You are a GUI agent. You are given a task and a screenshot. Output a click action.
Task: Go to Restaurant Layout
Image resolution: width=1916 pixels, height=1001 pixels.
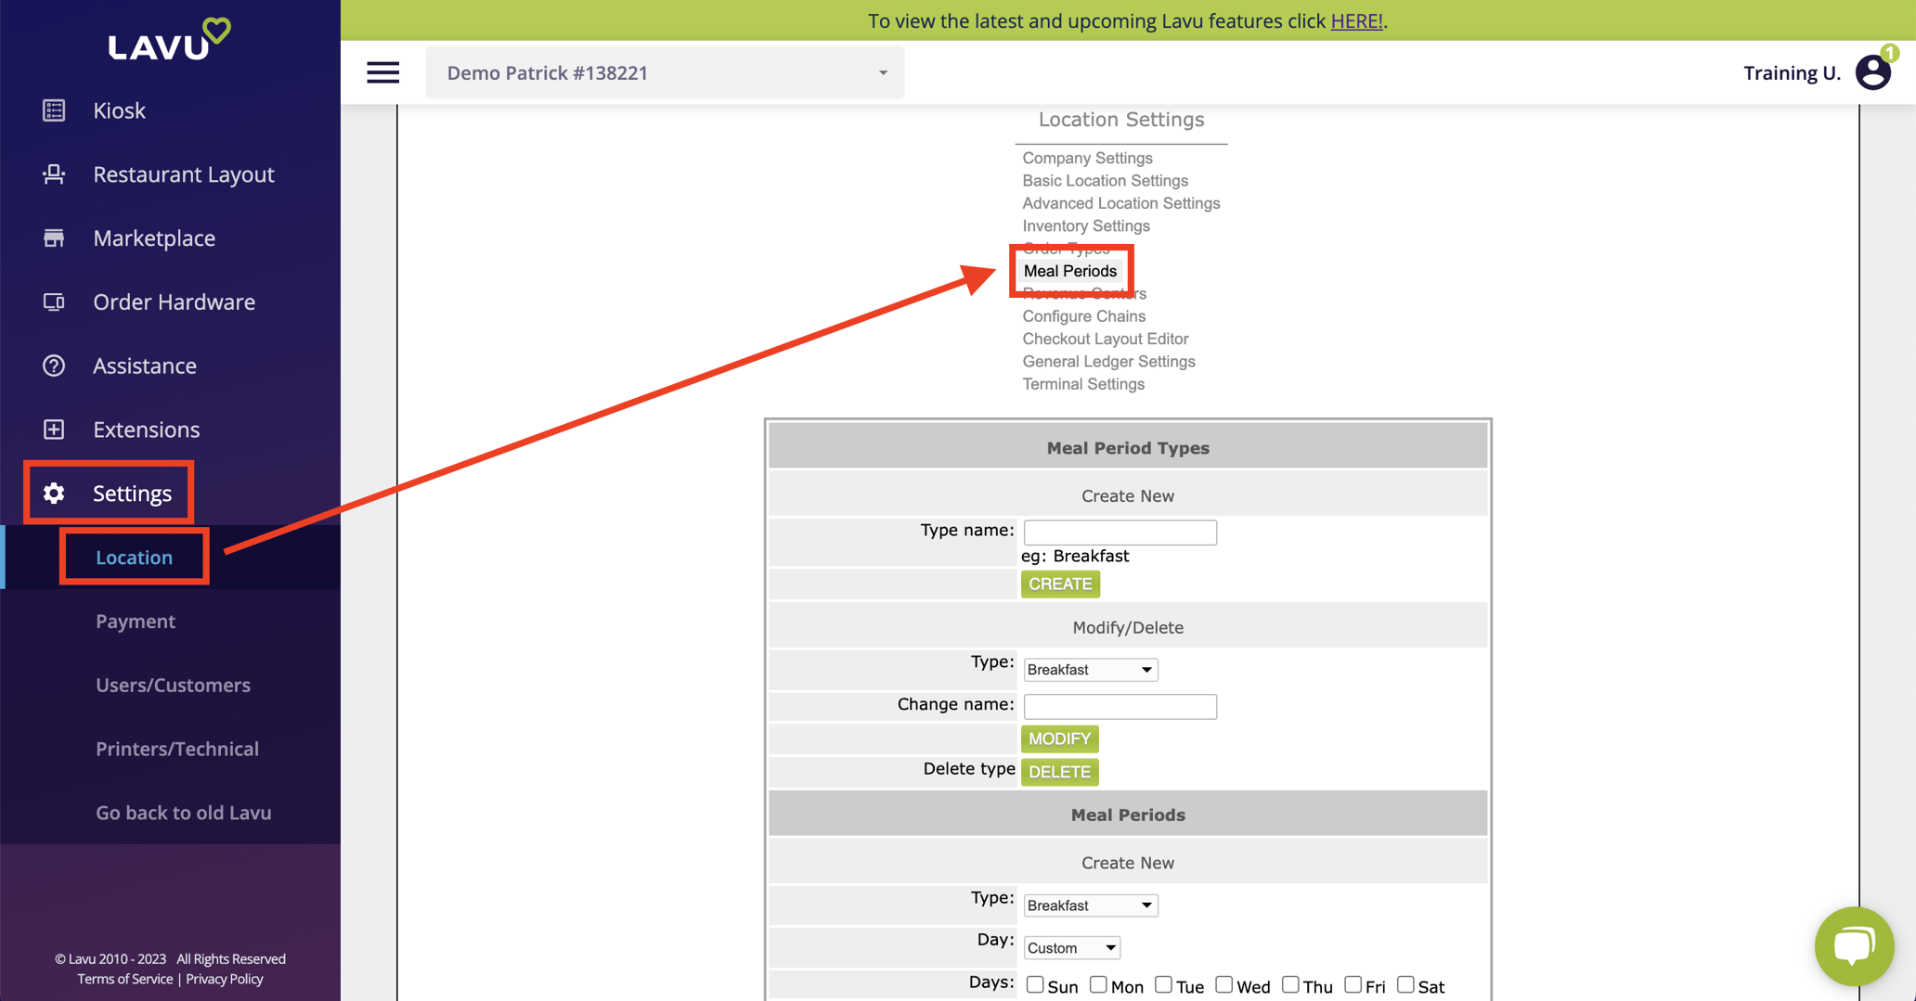[184, 174]
